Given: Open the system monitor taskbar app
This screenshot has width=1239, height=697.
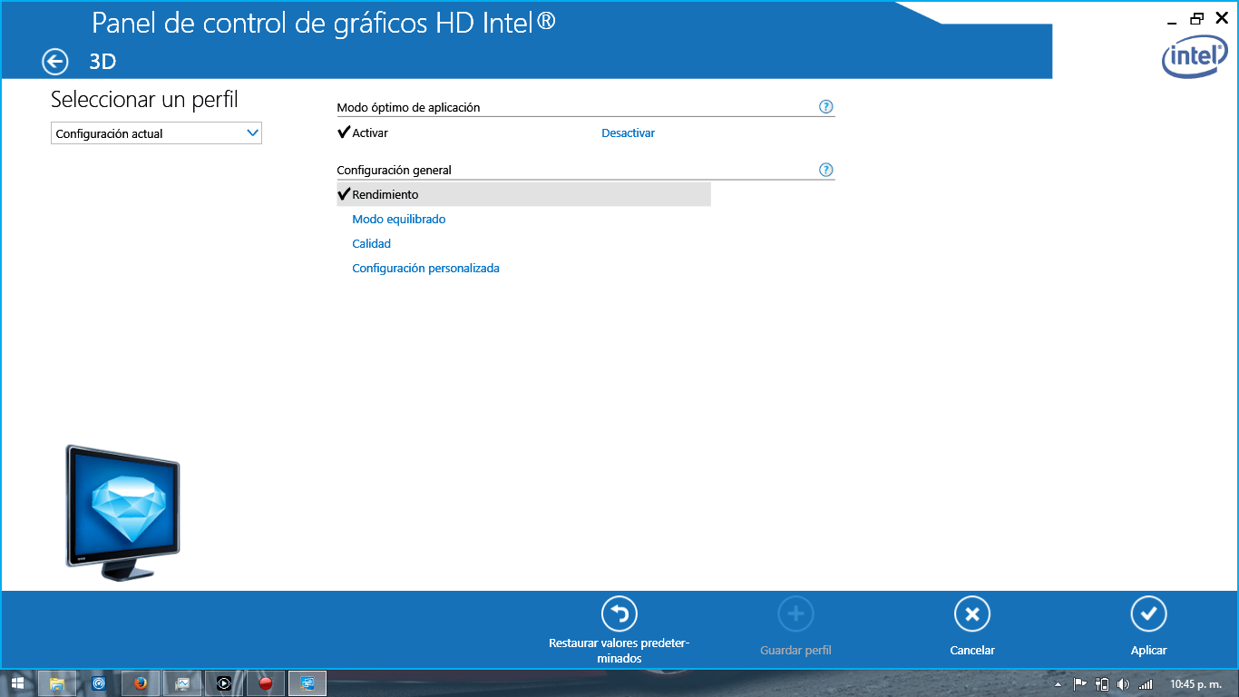Looking at the screenshot, I should click(x=181, y=683).
